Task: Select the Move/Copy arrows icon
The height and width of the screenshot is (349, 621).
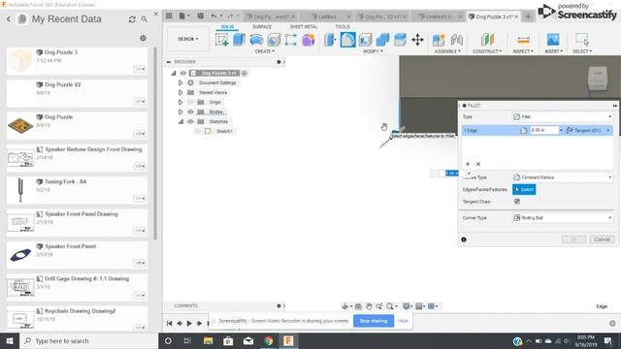Action: [417, 40]
